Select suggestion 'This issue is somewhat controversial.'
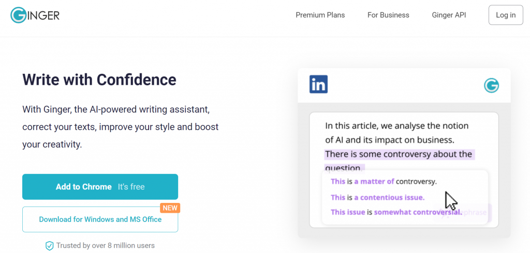 pos(396,213)
